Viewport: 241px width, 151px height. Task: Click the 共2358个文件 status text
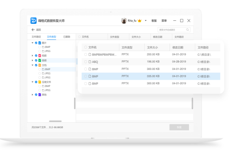coord(39,127)
